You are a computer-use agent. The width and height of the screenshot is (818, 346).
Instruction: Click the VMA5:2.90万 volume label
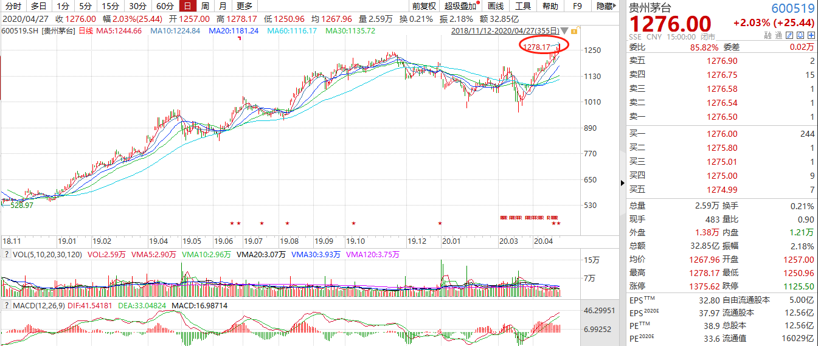[x=153, y=254]
